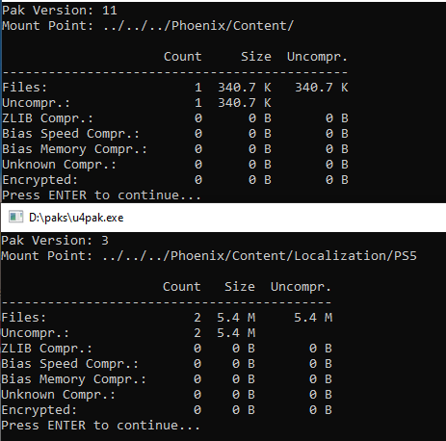446x441 pixels.
Task: Click "Bias Memory Compr.:" in the PS5 output
Action: tap(73, 379)
